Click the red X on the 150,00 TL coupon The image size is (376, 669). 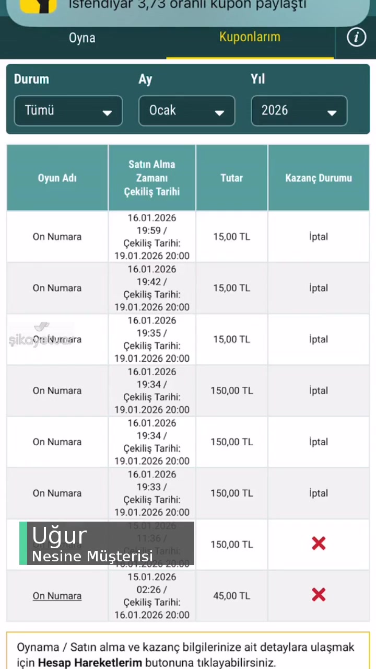(x=319, y=544)
